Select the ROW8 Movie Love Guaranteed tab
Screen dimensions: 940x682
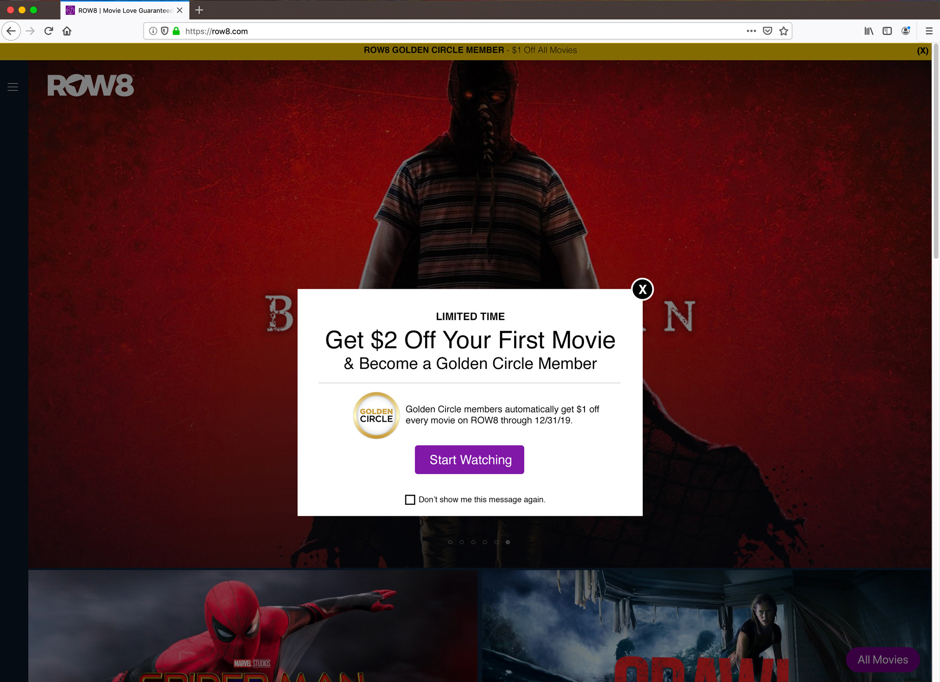click(125, 10)
